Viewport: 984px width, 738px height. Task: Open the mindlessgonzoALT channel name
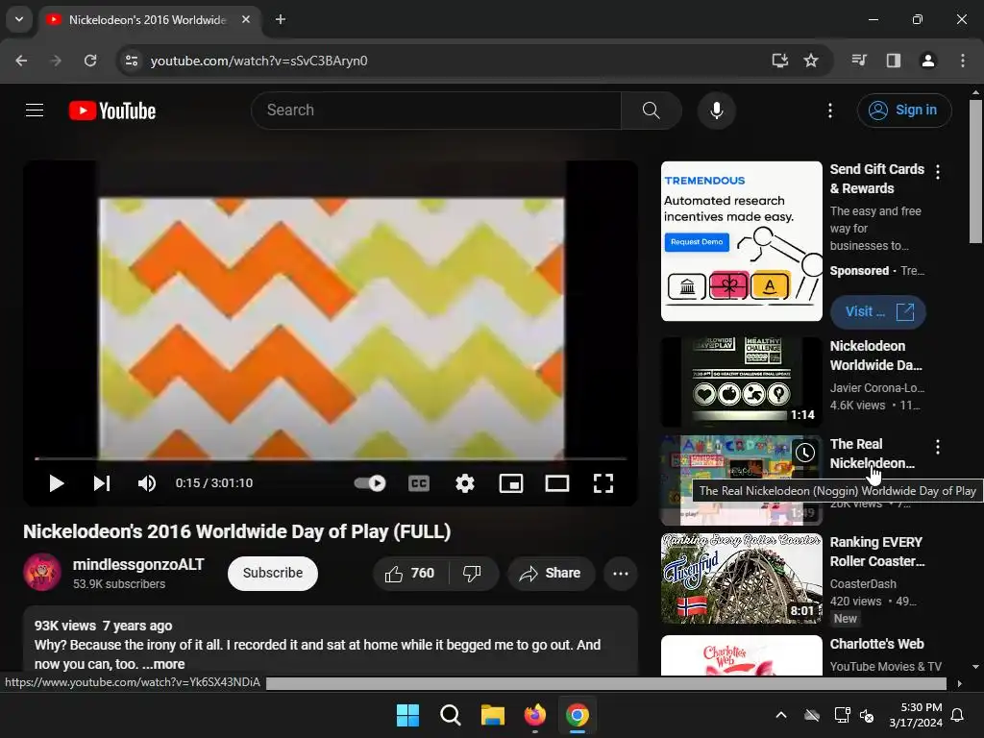coord(138,564)
